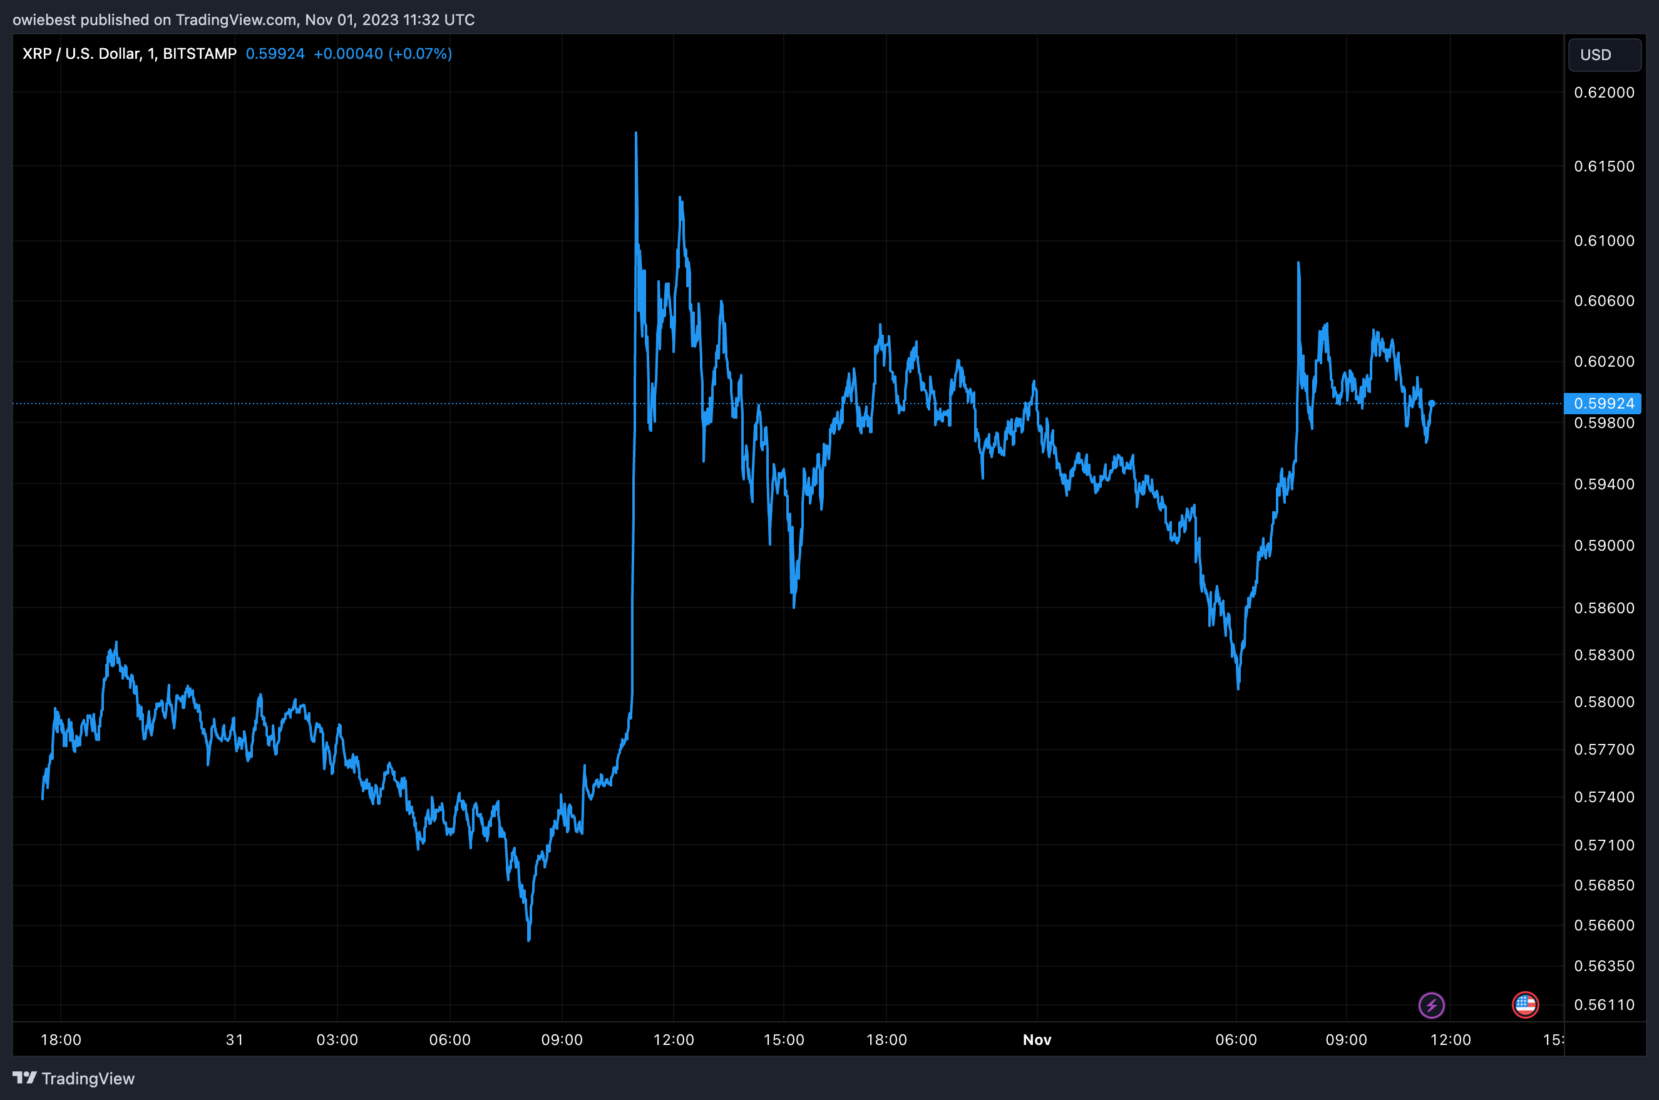The width and height of the screenshot is (1659, 1100).
Task: Click the TradingView text beside the logo
Action: click(x=88, y=1078)
